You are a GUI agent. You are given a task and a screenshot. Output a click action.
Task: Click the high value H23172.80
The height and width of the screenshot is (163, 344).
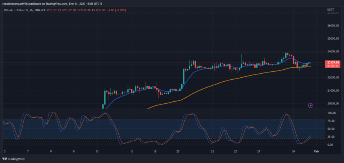69,10
